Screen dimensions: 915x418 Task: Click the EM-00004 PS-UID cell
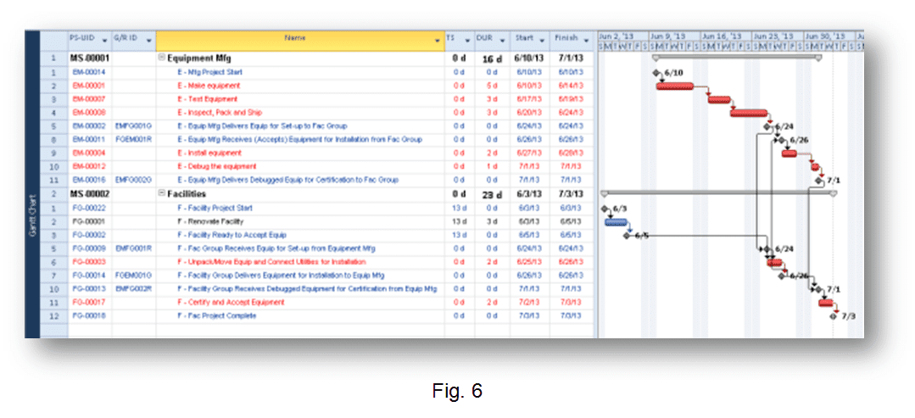click(x=89, y=153)
